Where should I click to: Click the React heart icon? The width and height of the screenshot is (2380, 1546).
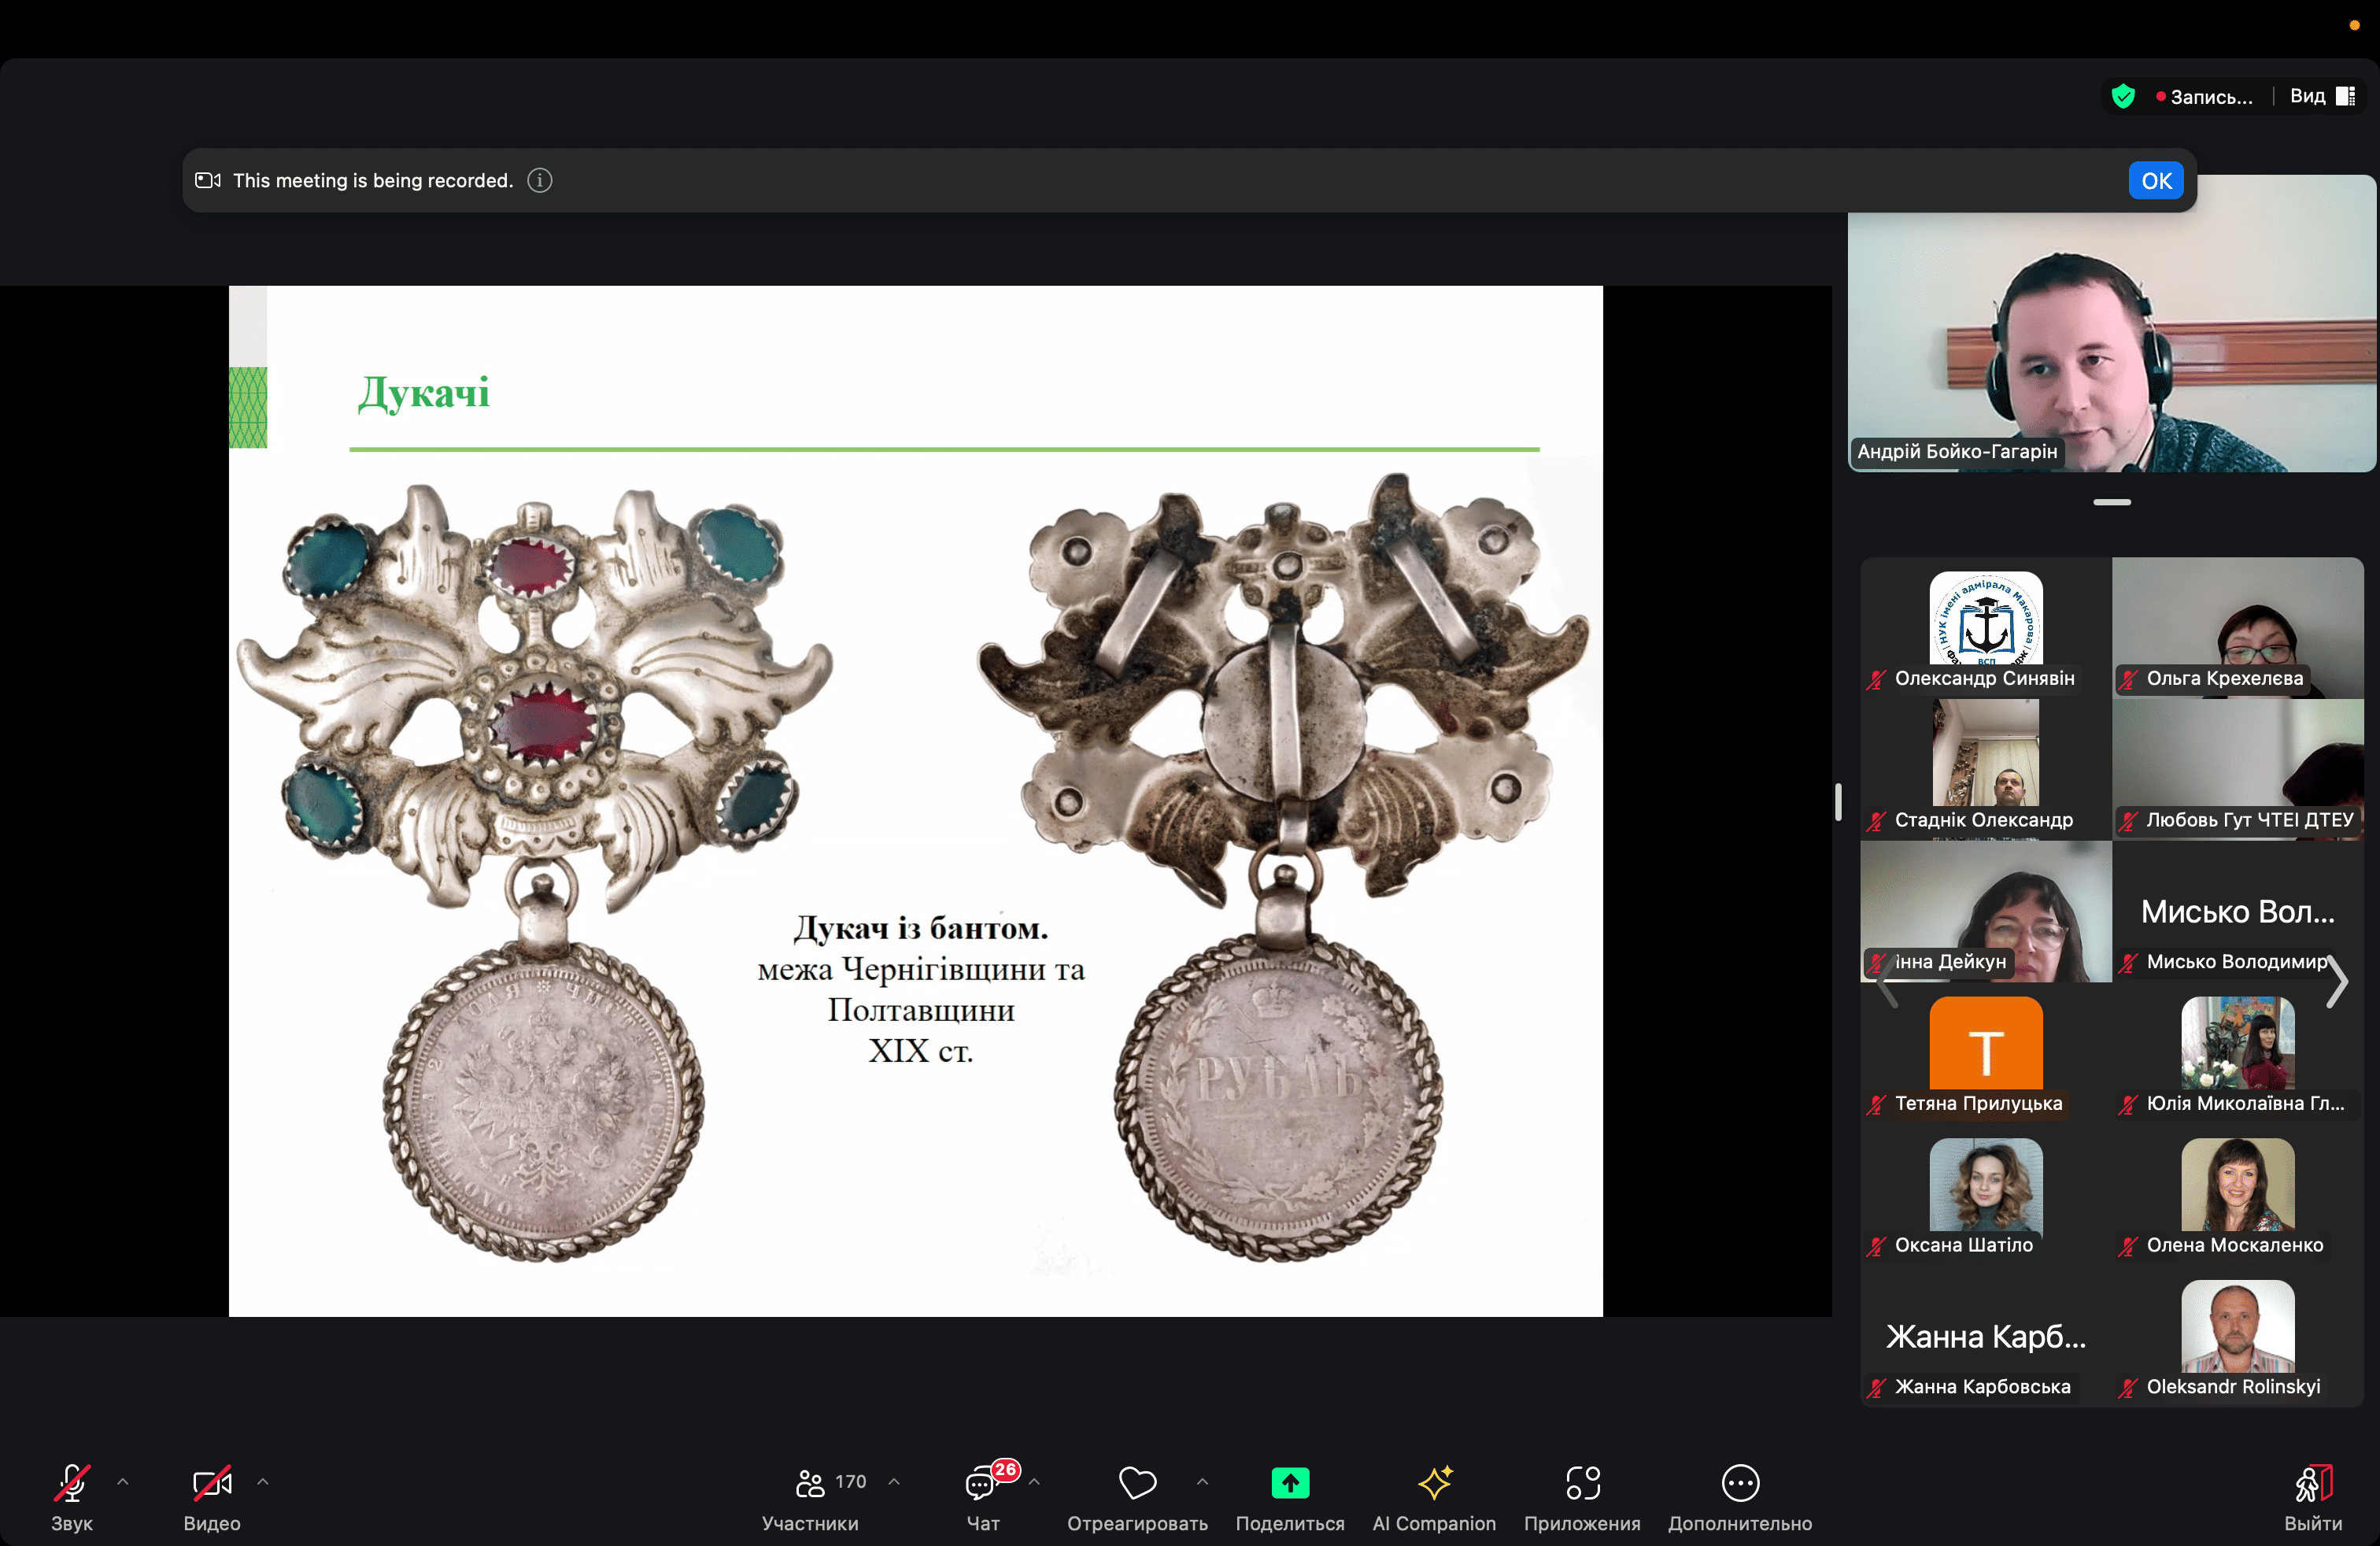1137,1483
